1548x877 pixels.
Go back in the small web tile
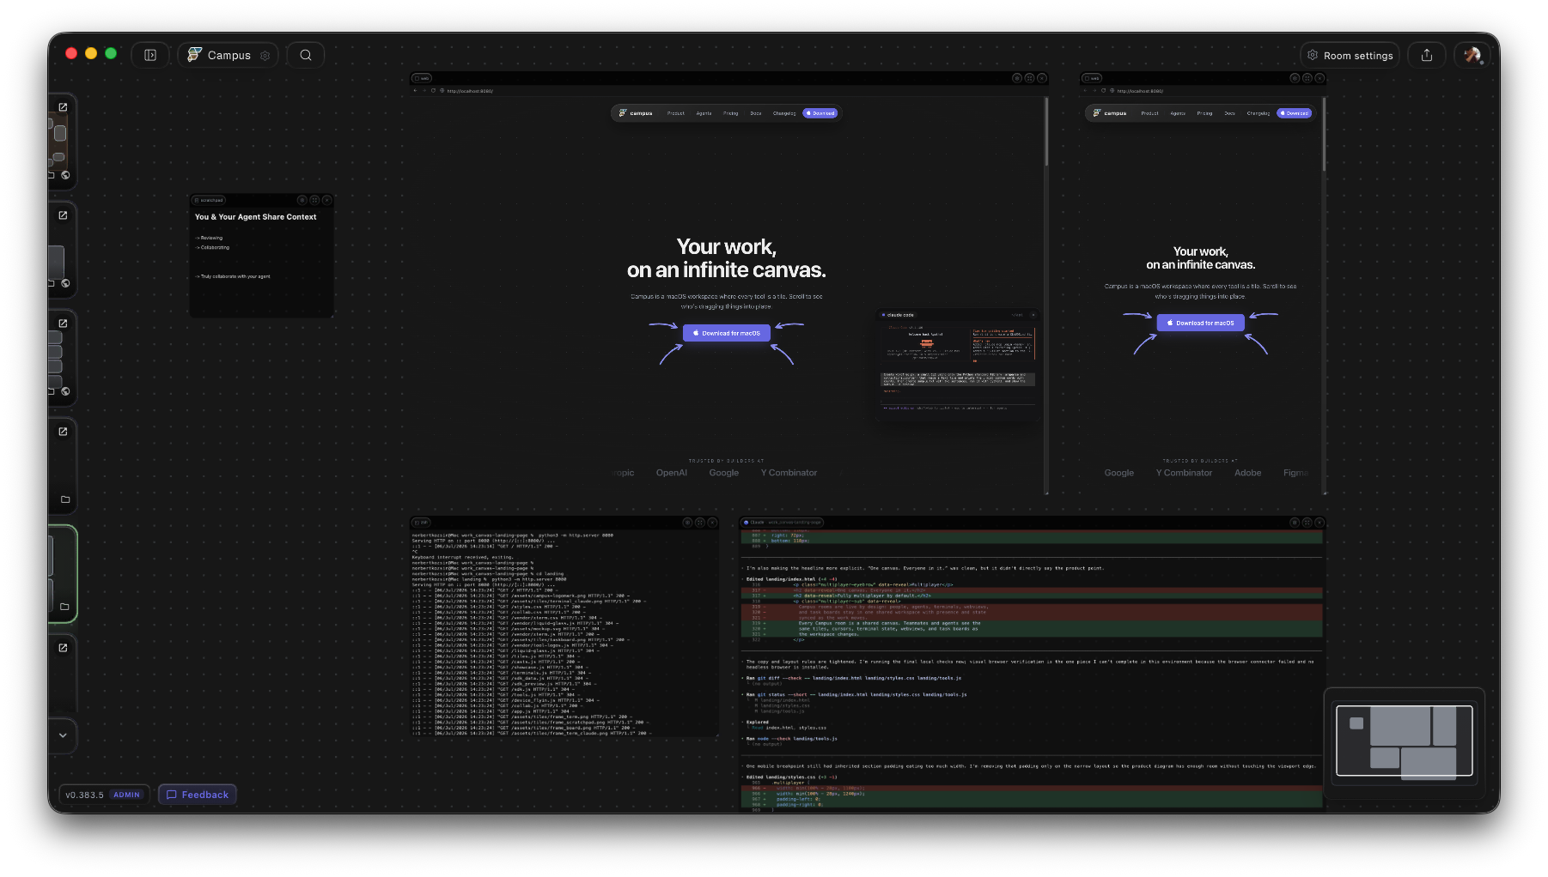(x=1085, y=90)
